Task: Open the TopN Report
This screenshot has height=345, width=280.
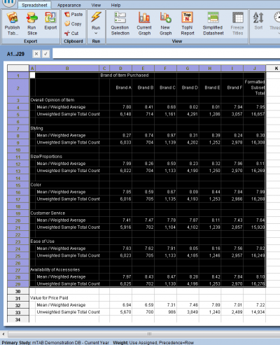Action: [188, 24]
